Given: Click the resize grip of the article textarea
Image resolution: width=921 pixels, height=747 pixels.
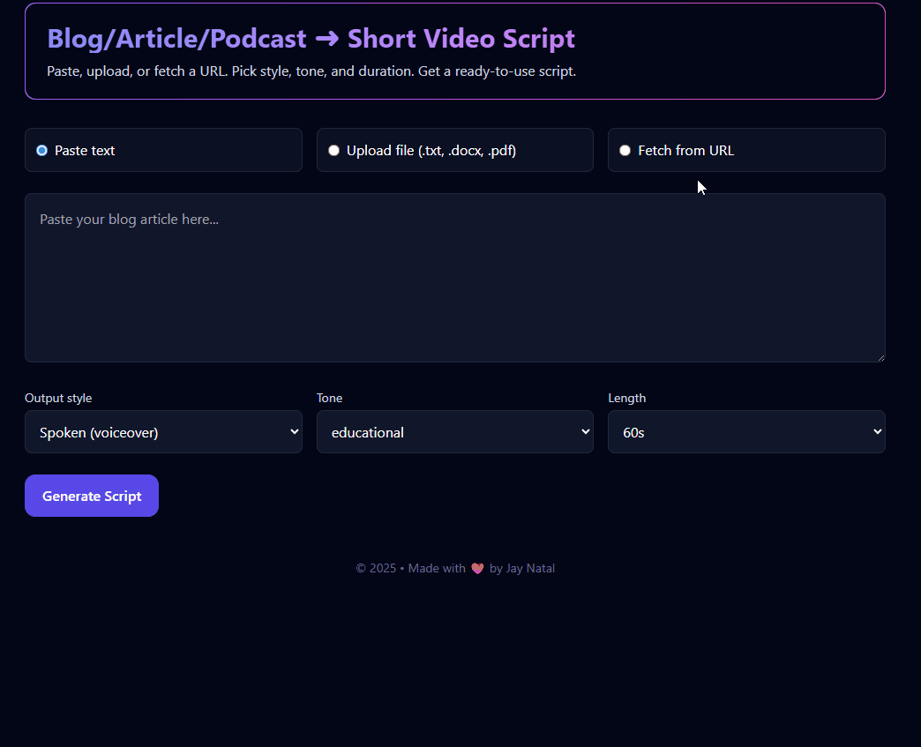Looking at the screenshot, I should click(x=880, y=356).
